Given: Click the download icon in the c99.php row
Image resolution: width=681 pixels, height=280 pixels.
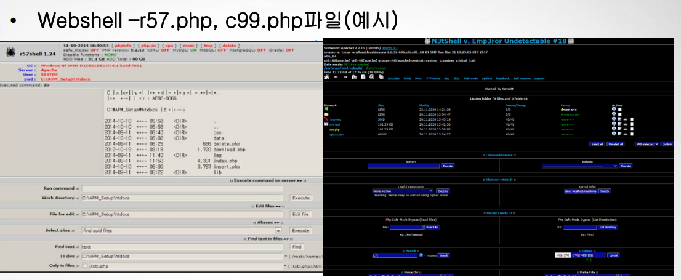Looking at the screenshot, I should [x=626, y=129].
